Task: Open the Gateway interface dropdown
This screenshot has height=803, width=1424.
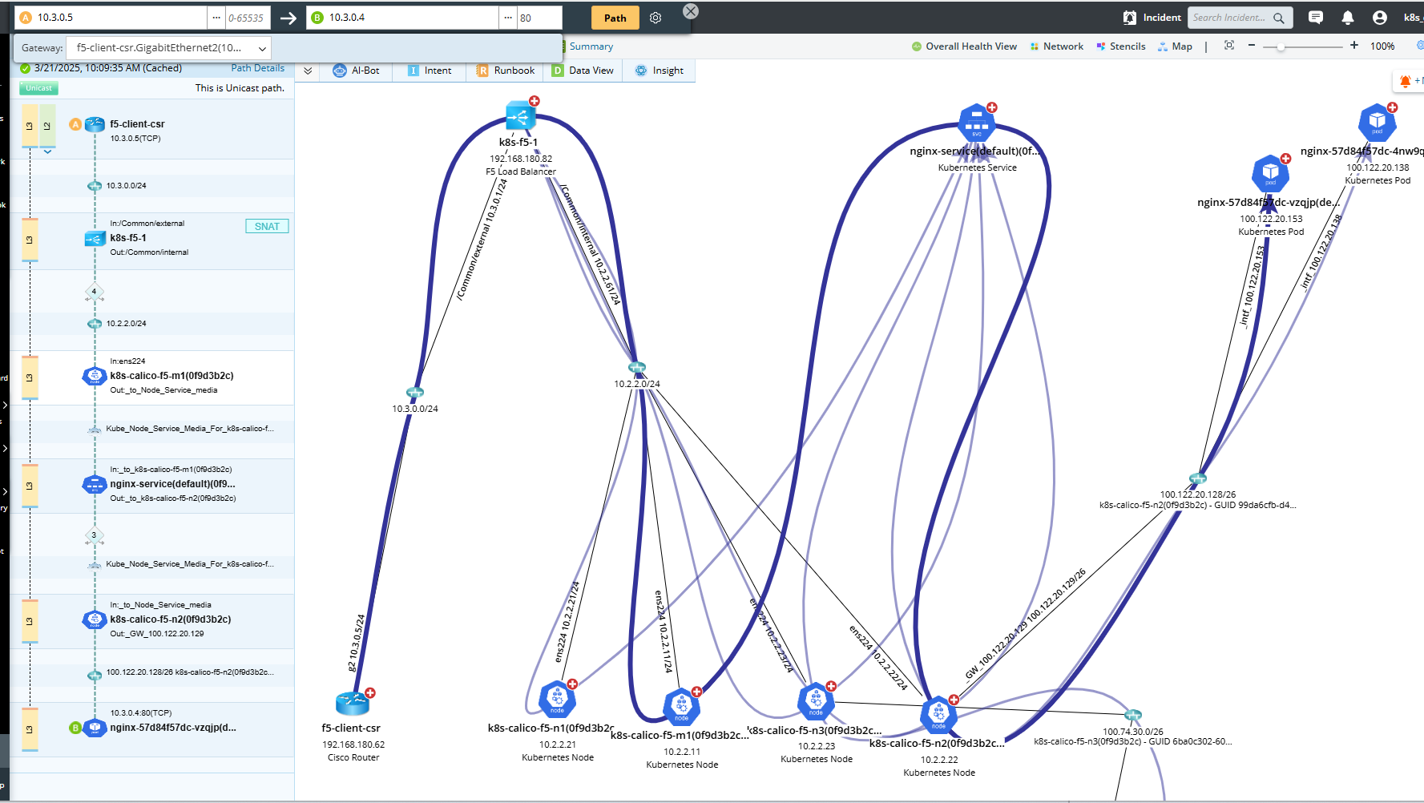Action: (x=168, y=48)
